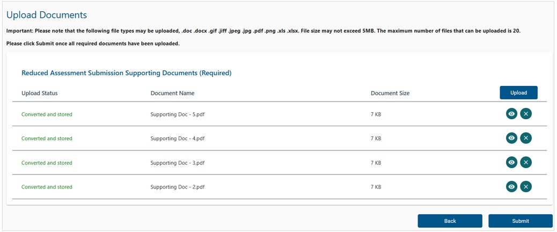Click the Upload Status column header
Screen dimensions: 557x232
click(39, 93)
